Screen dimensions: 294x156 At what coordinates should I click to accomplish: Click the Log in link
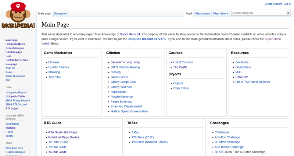point(287,4)
